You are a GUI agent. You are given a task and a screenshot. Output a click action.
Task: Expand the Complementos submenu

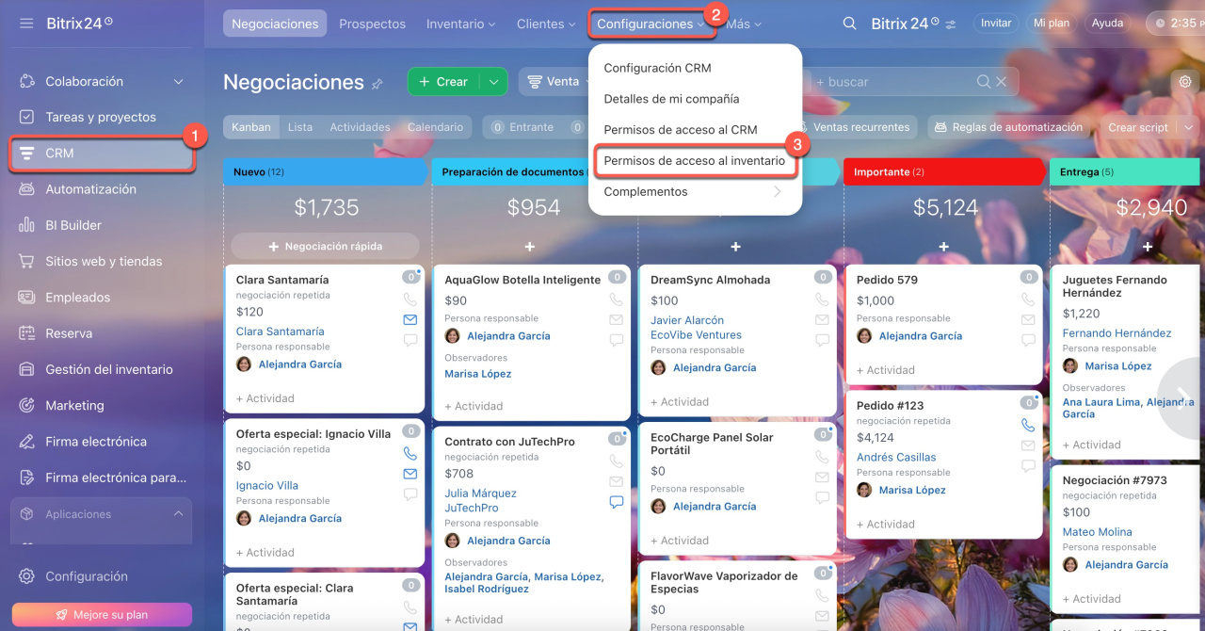[x=695, y=192]
